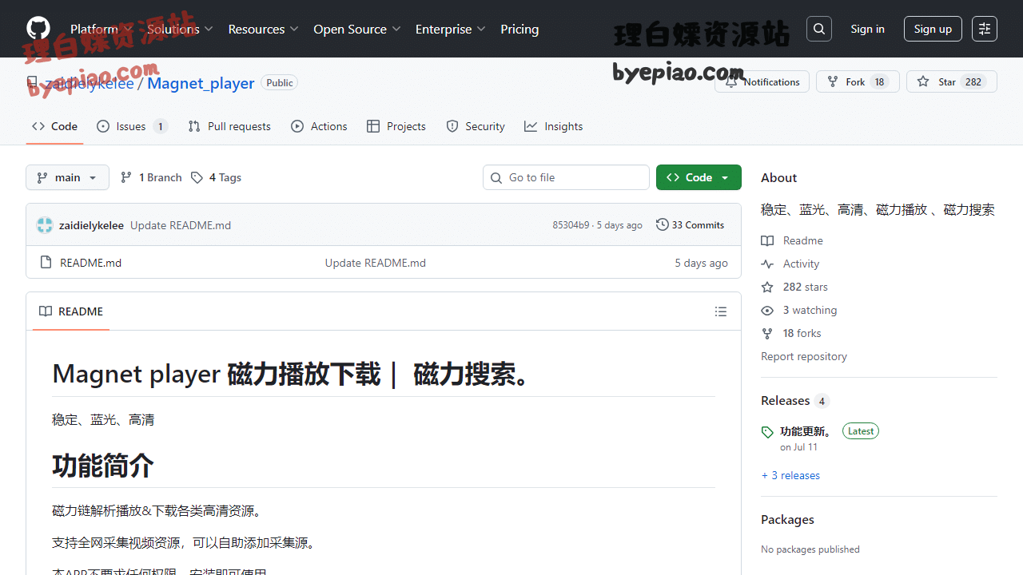Open the Security tab

476,126
